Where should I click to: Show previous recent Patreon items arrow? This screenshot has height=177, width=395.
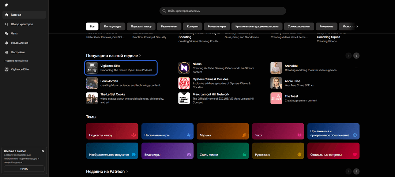pyautogui.click(x=349, y=172)
